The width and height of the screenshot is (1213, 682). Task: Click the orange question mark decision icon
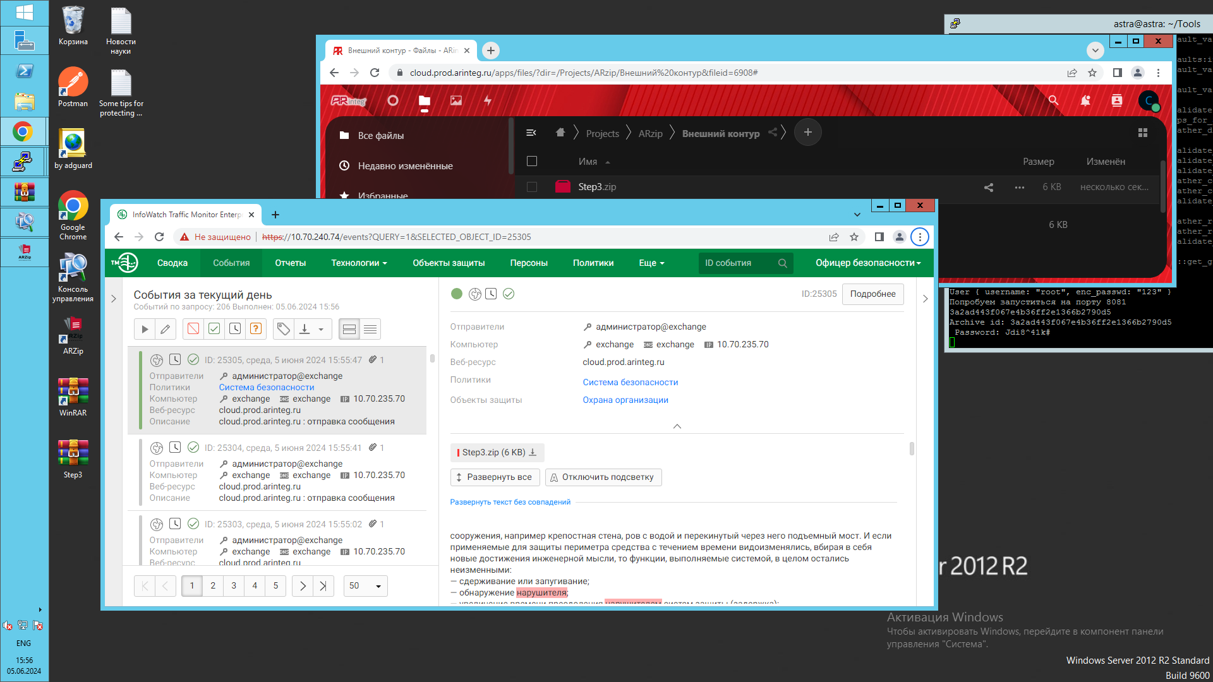[256, 329]
